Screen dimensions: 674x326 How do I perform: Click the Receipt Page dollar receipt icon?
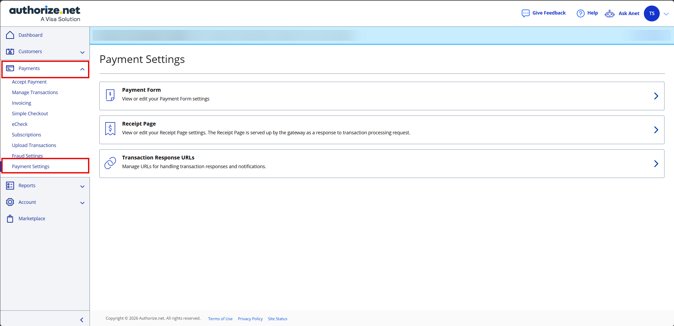tap(110, 129)
